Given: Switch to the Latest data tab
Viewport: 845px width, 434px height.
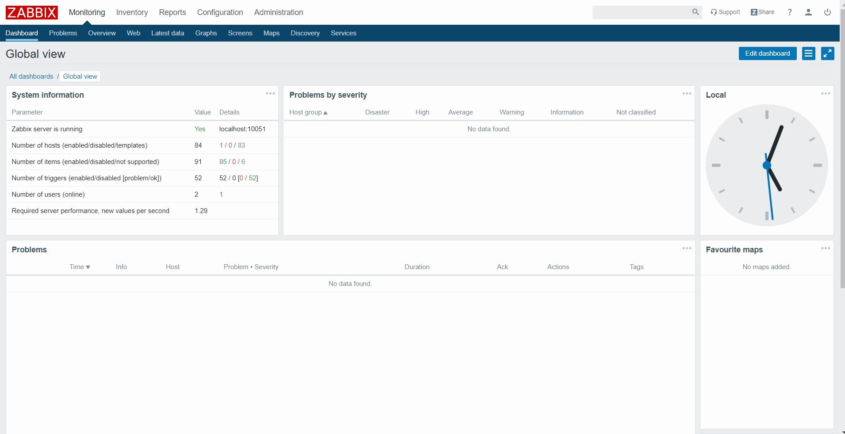Looking at the screenshot, I should point(168,33).
